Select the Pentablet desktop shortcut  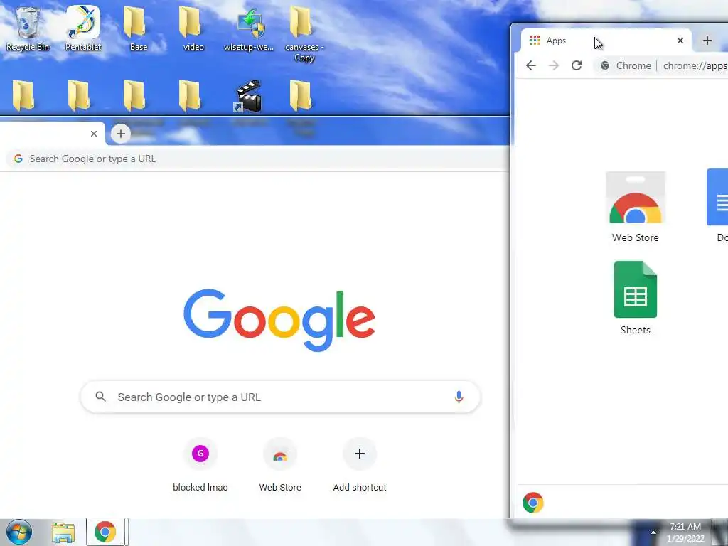point(83,28)
